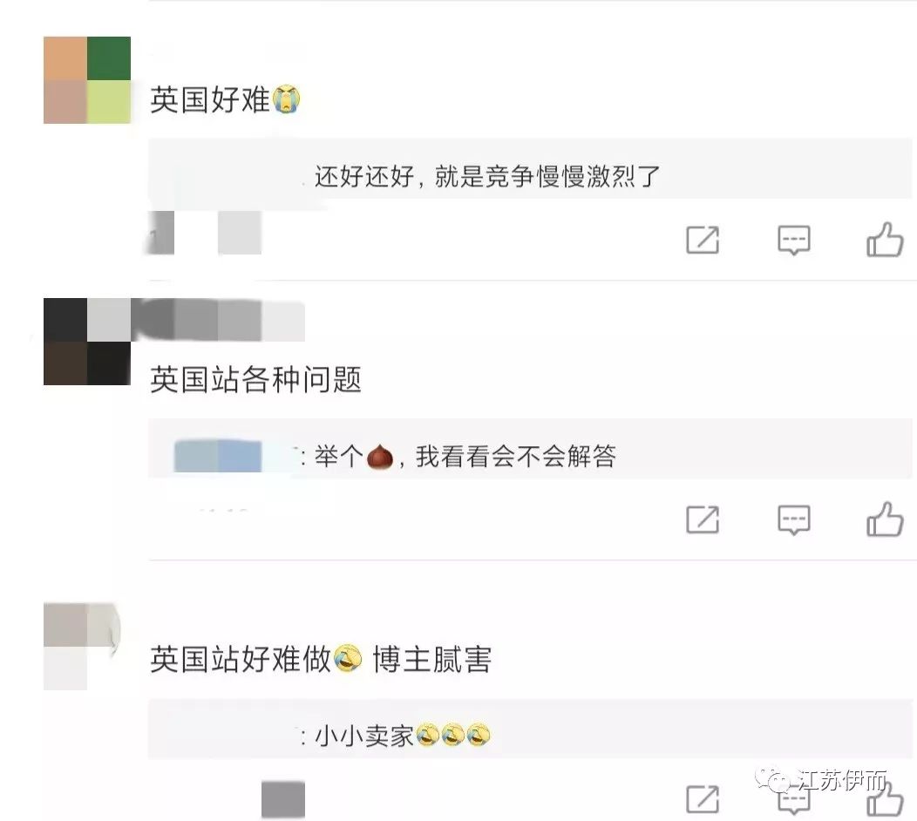Open the second commenter's dark avatar

coord(87,342)
